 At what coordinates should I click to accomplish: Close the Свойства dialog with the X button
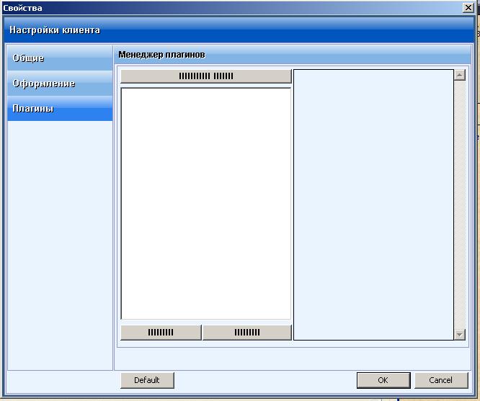coord(467,8)
